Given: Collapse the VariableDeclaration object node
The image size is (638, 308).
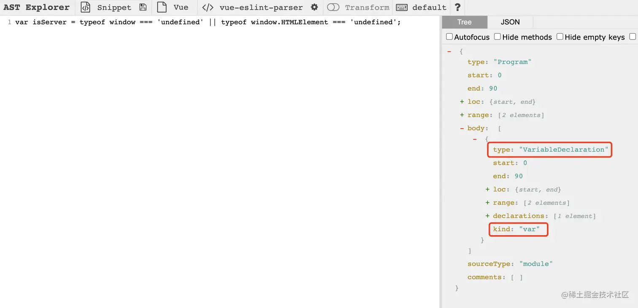Looking at the screenshot, I should (x=475, y=139).
